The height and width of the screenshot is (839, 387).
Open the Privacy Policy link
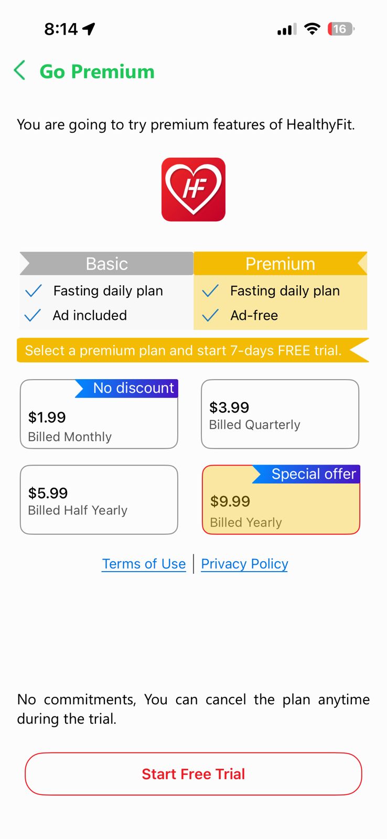click(244, 564)
